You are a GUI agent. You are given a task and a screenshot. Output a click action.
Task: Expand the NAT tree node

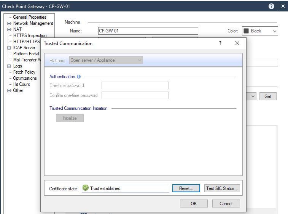tap(9, 29)
